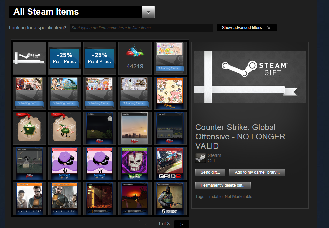Click the 1 of 3 page indicator

(x=164, y=224)
